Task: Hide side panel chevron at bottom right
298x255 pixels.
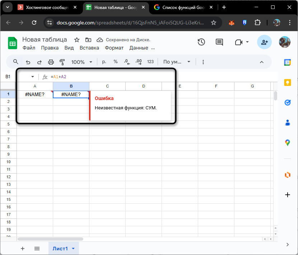Action: (287, 245)
